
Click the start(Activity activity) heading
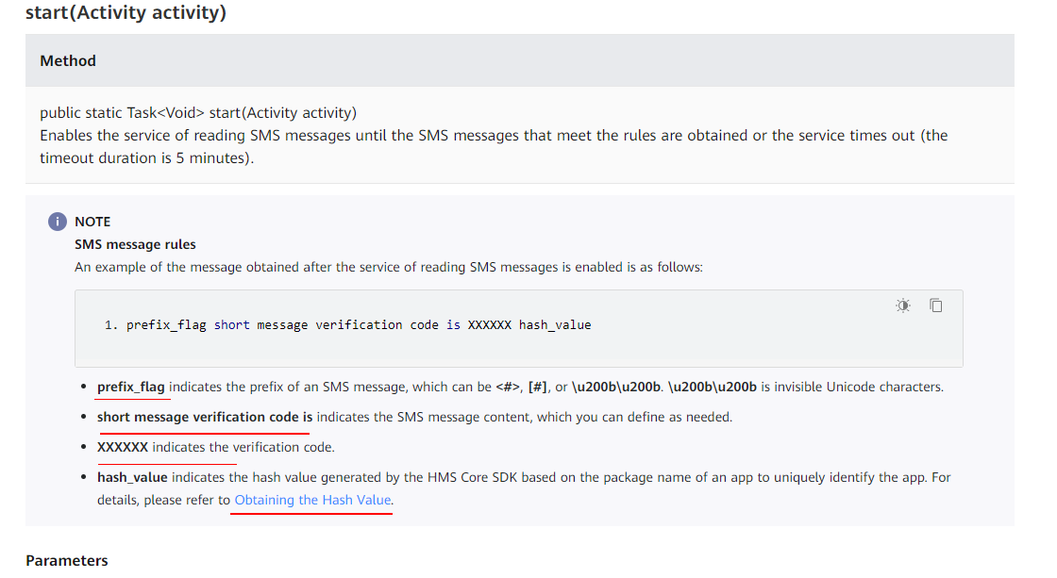[x=126, y=14]
